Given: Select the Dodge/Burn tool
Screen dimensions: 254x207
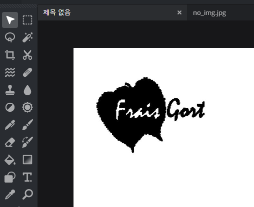Looking at the screenshot, I should pyautogui.click(x=10, y=107).
